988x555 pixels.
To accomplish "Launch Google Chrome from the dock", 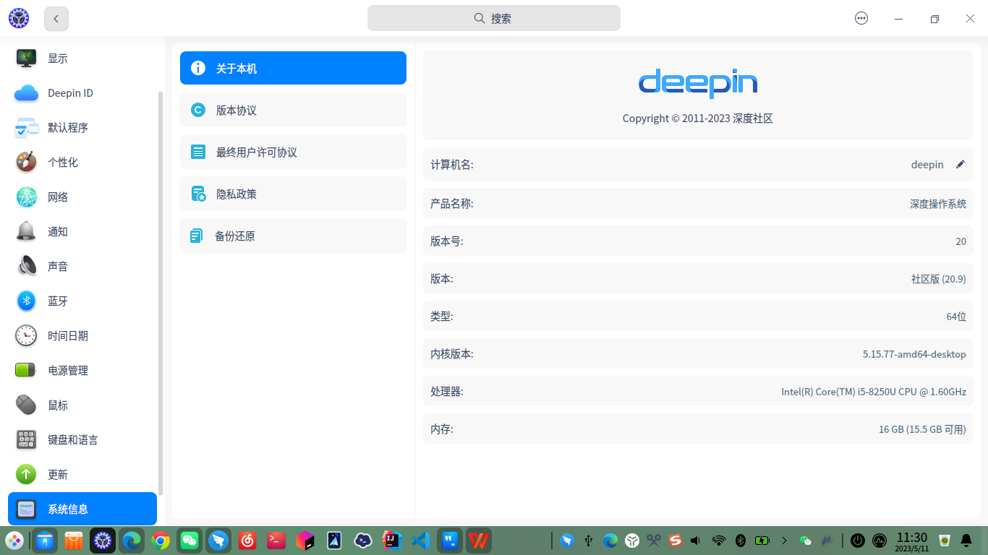I will click(x=161, y=540).
